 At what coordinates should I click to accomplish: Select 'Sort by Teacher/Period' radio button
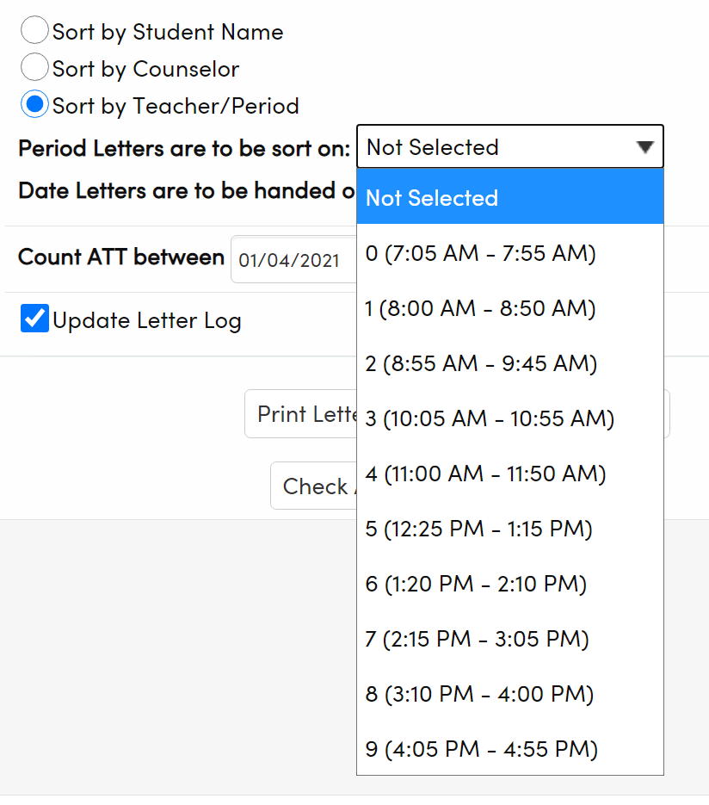[34, 104]
